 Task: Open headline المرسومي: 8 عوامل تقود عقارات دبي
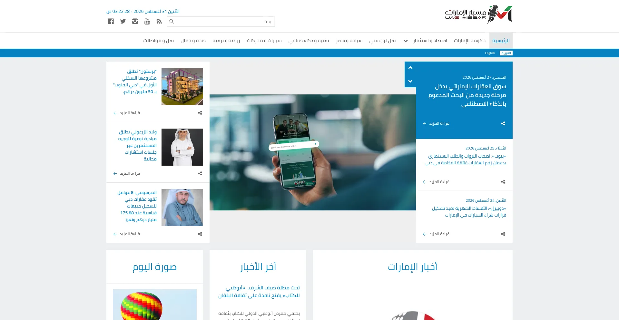click(x=137, y=206)
